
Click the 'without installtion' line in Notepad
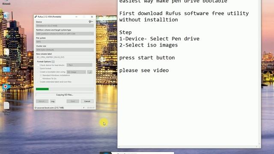[x=149, y=20]
